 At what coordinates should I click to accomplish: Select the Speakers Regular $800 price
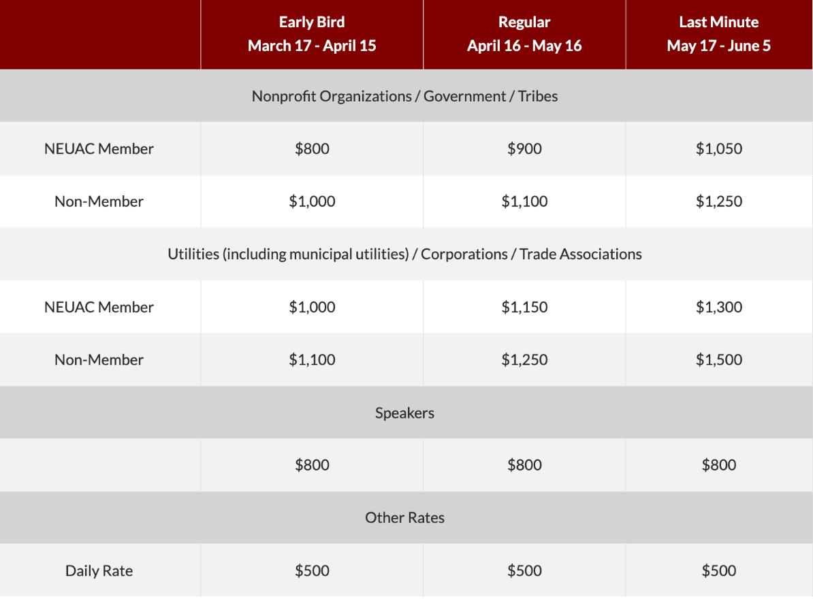(524, 465)
